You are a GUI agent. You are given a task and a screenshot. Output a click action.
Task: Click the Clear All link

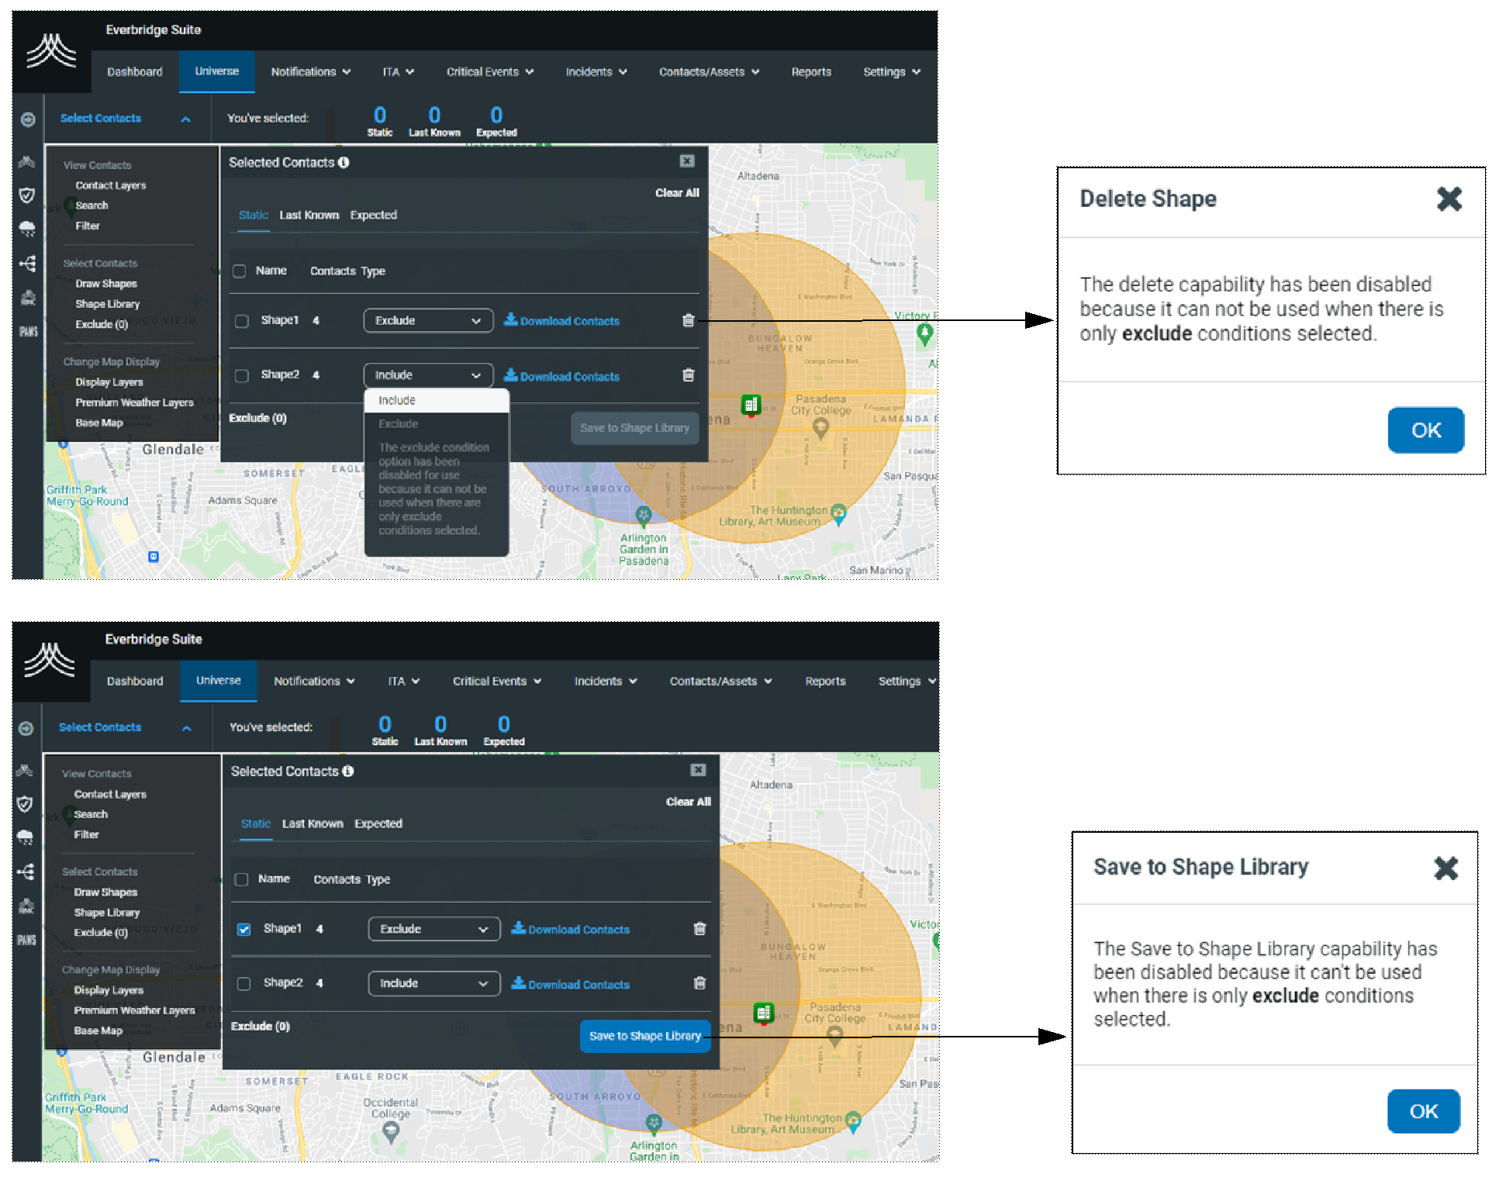(675, 194)
